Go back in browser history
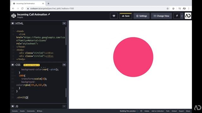This screenshot has width=202, height=113. 13,8
